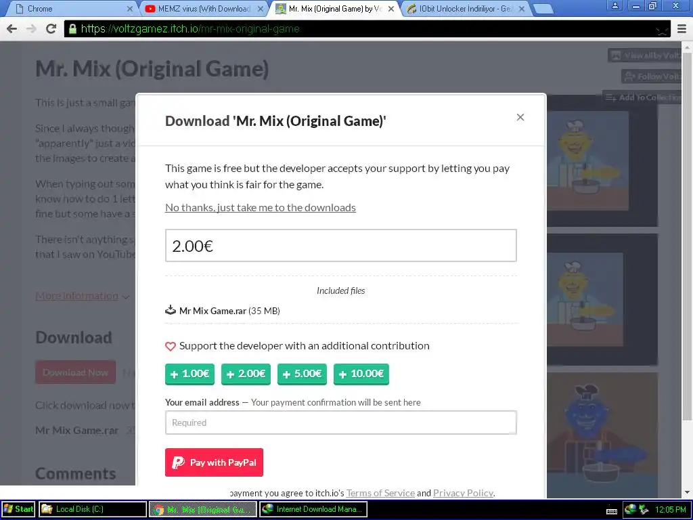Open Internet Download Manager taskbar item
Image resolution: width=693 pixels, height=520 pixels.
(x=313, y=509)
